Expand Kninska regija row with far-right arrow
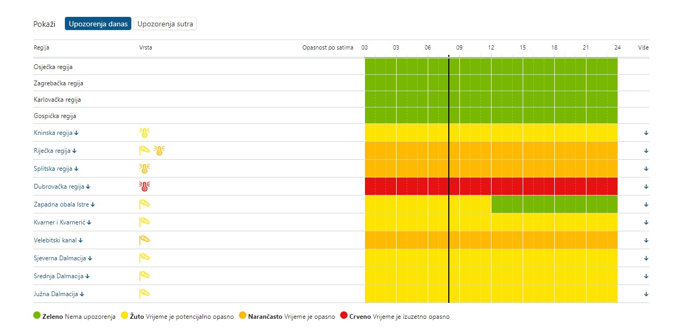The width and height of the screenshot is (683, 333). pyautogui.click(x=646, y=133)
